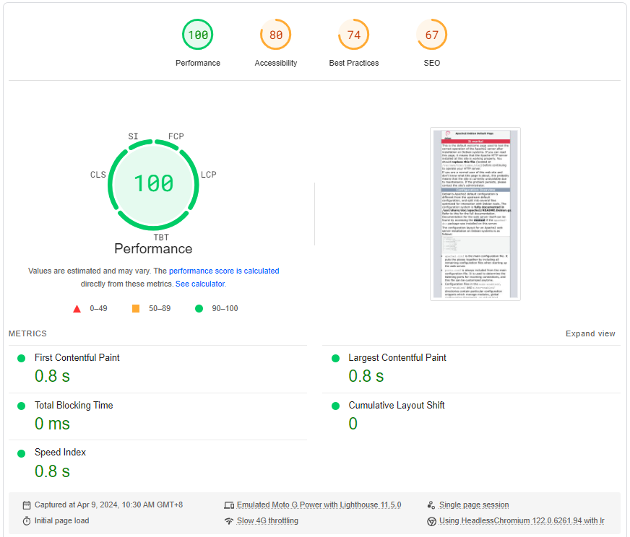Open Using HeadlessChromium 122.0.6261.94 details
Viewport: 630px width, 537px height.
(522, 520)
